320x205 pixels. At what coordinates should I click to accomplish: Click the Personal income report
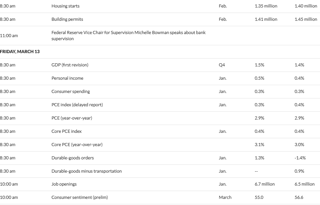67,78
